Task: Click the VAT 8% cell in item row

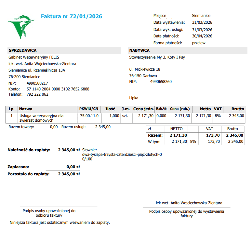Action: click(x=218, y=116)
